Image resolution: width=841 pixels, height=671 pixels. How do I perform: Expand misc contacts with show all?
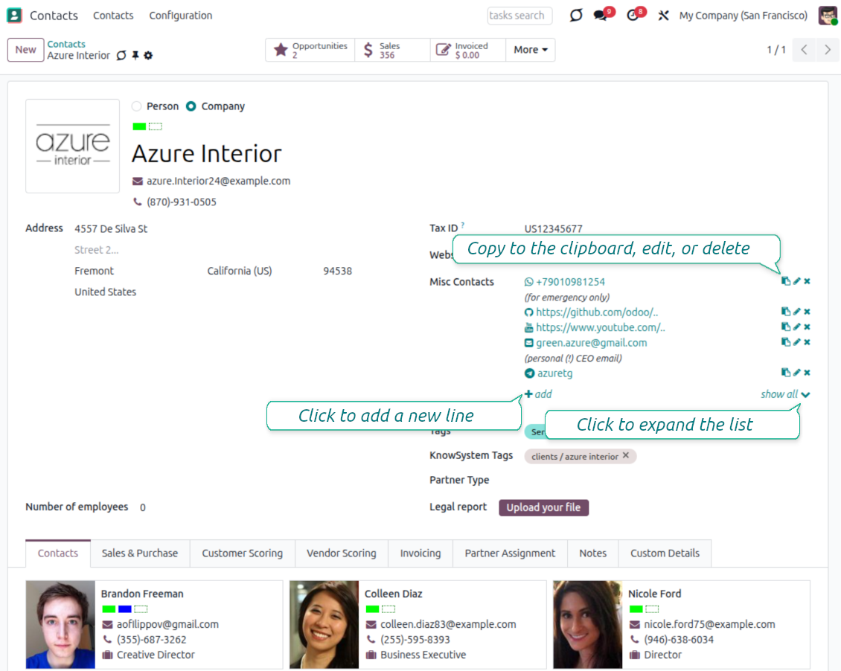pos(784,394)
